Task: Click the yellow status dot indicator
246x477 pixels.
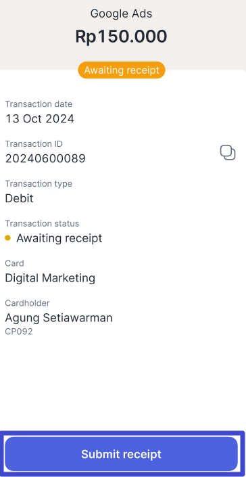Action: click(x=8, y=238)
